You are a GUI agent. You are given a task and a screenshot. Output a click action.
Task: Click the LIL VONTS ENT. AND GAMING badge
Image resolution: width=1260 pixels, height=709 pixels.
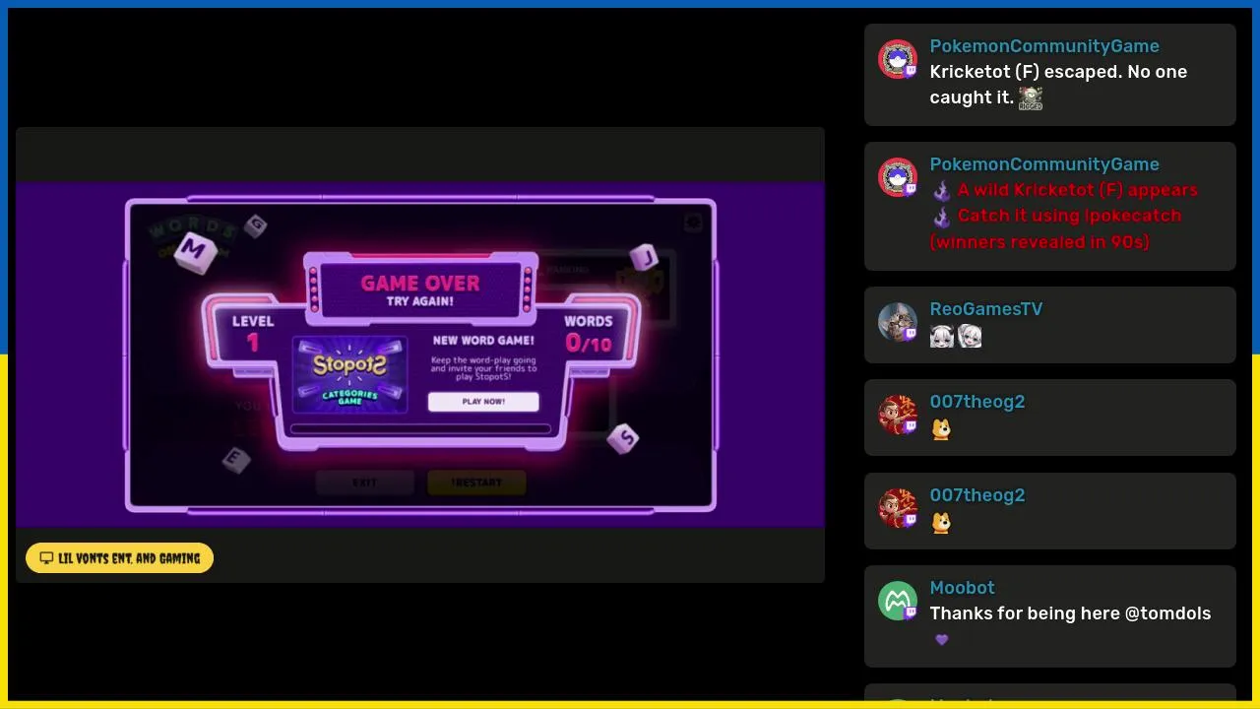point(119,558)
